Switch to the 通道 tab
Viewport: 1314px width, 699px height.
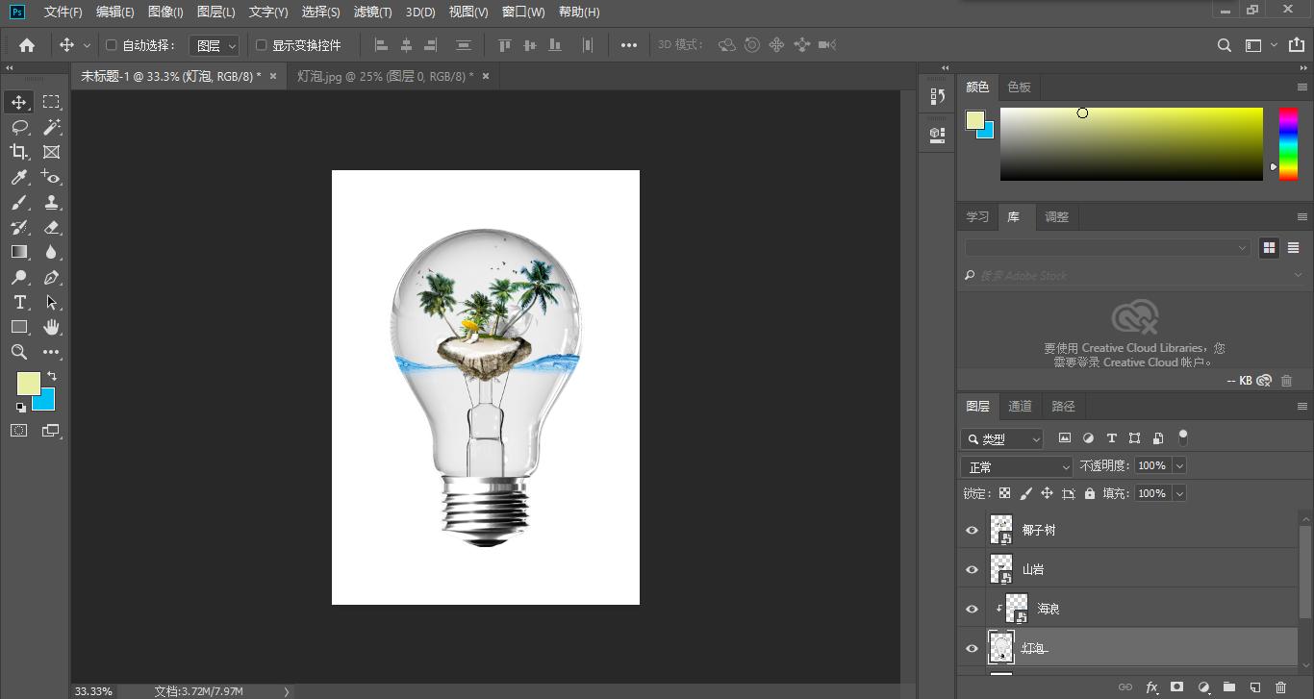tap(1020, 406)
